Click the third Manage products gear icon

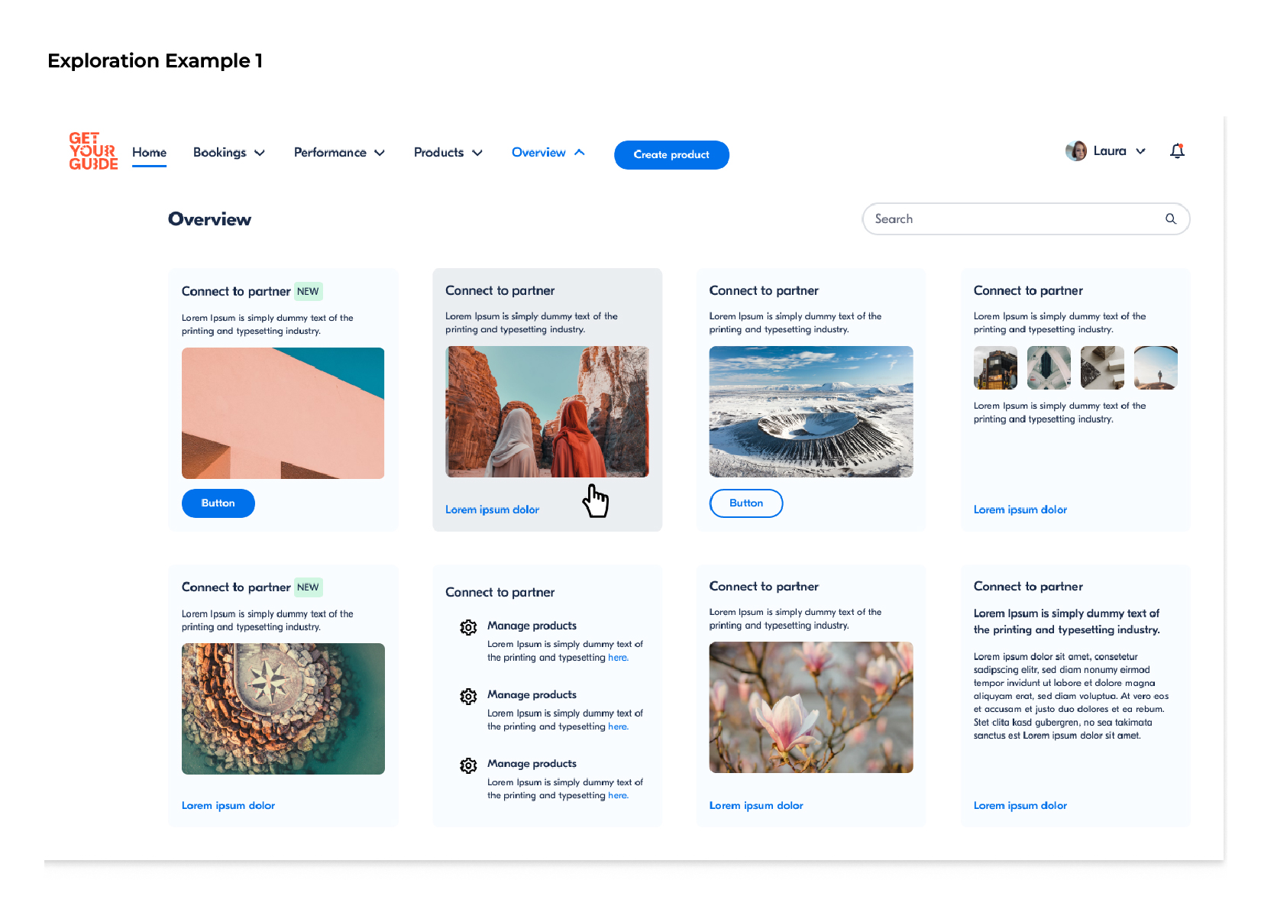coord(468,765)
